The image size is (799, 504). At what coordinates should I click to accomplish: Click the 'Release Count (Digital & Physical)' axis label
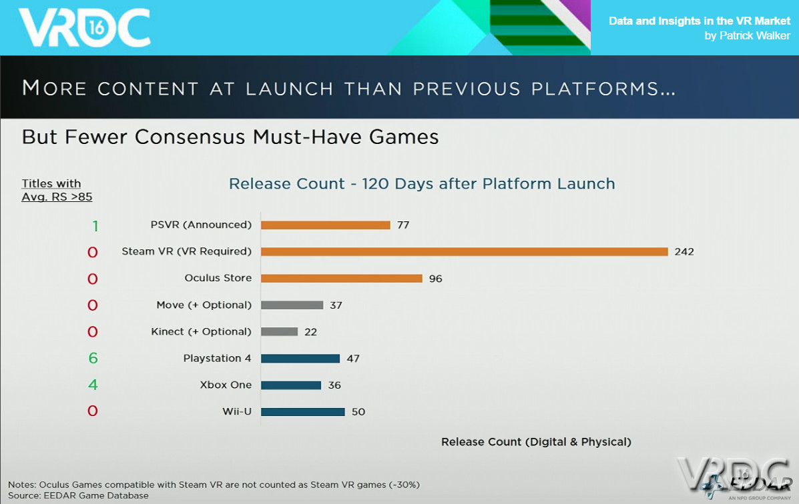coord(536,442)
